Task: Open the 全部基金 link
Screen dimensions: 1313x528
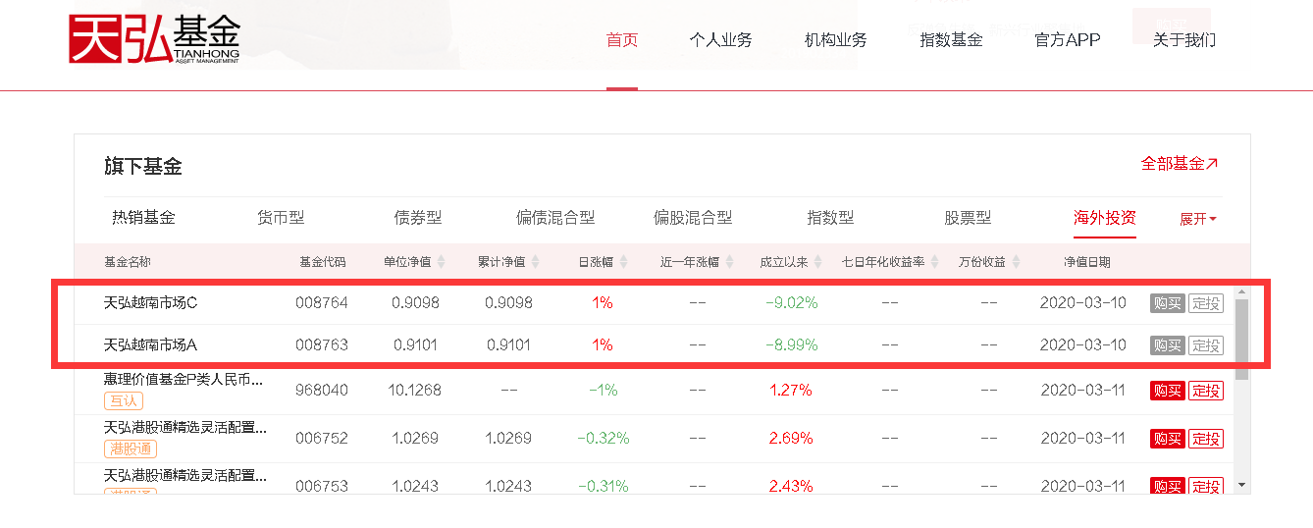Action: (x=1180, y=164)
